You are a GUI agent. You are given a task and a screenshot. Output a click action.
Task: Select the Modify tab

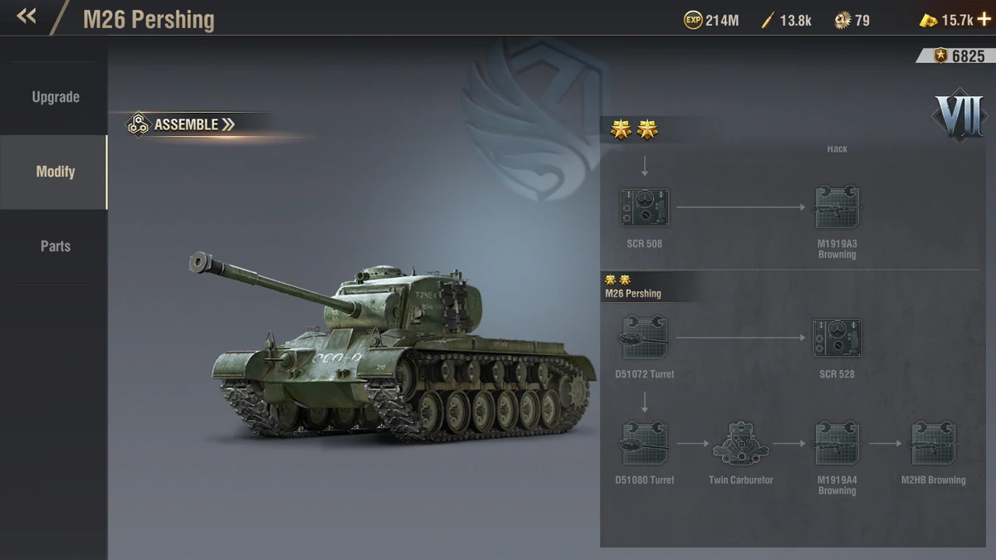tap(54, 172)
